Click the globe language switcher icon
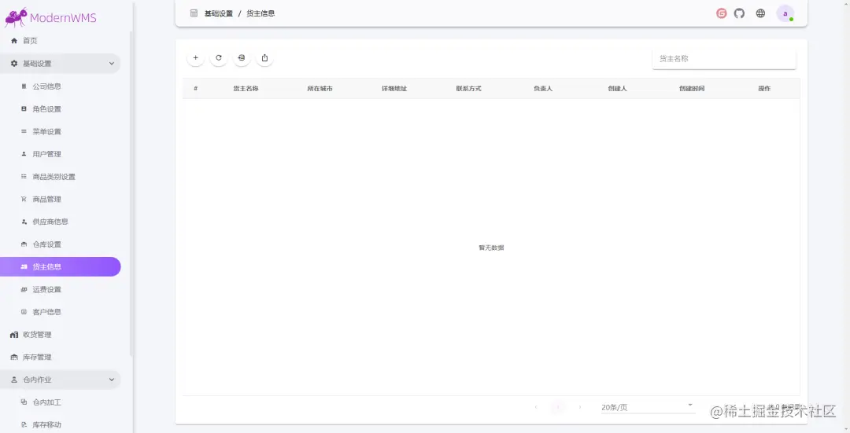Screen dimensions: 850x433 tap(760, 13)
